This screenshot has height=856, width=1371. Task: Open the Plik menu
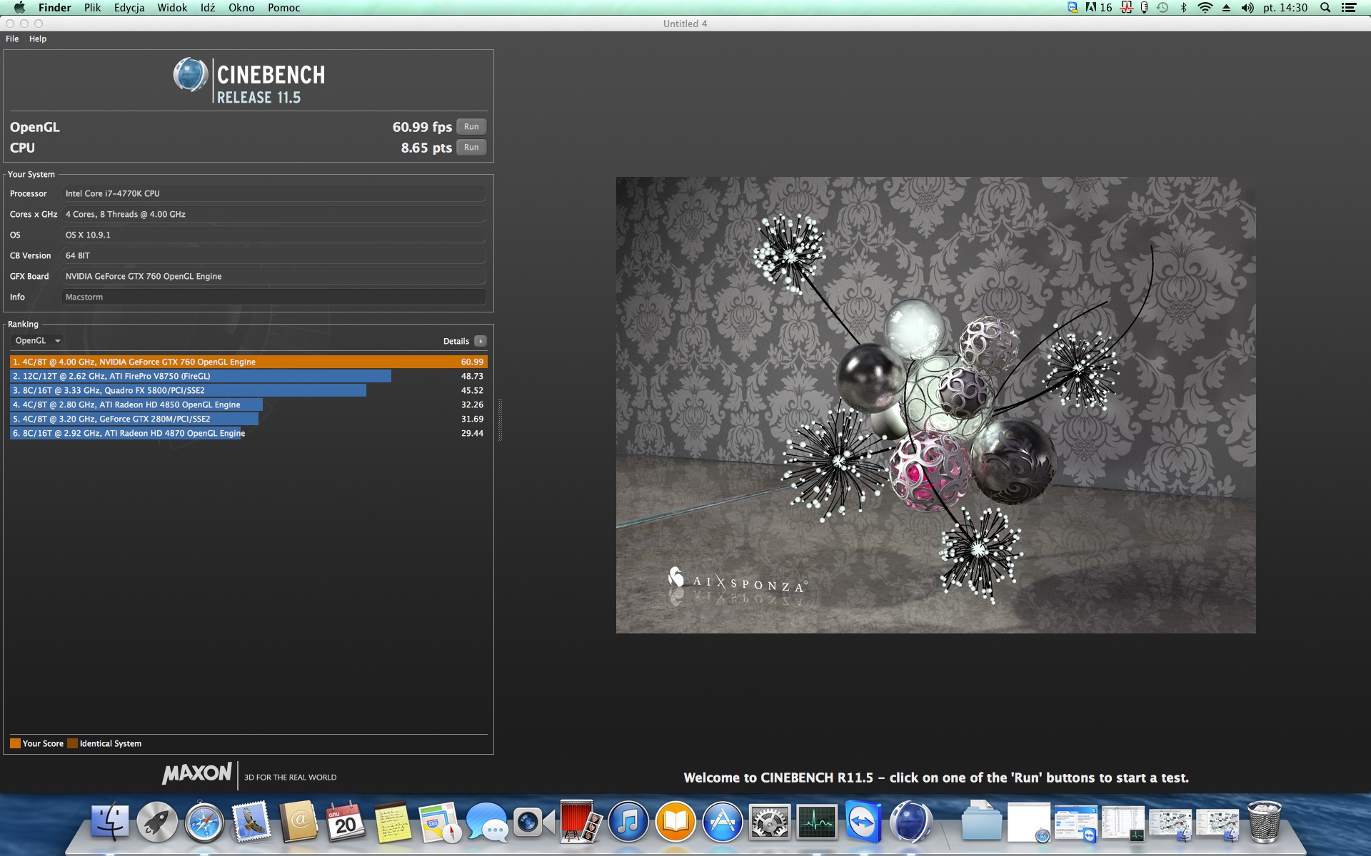click(93, 8)
